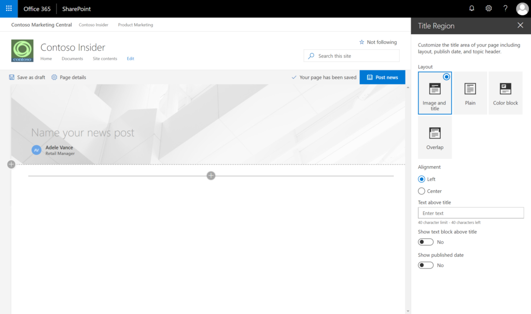Image resolution: width=531 pixels, height=314 pixels.
Task: Close the Title Region panel
Action: (520, 25)
